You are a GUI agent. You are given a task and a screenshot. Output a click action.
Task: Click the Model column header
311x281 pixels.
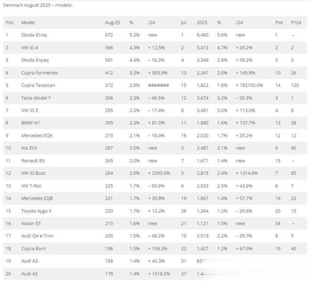coord(28,22)
